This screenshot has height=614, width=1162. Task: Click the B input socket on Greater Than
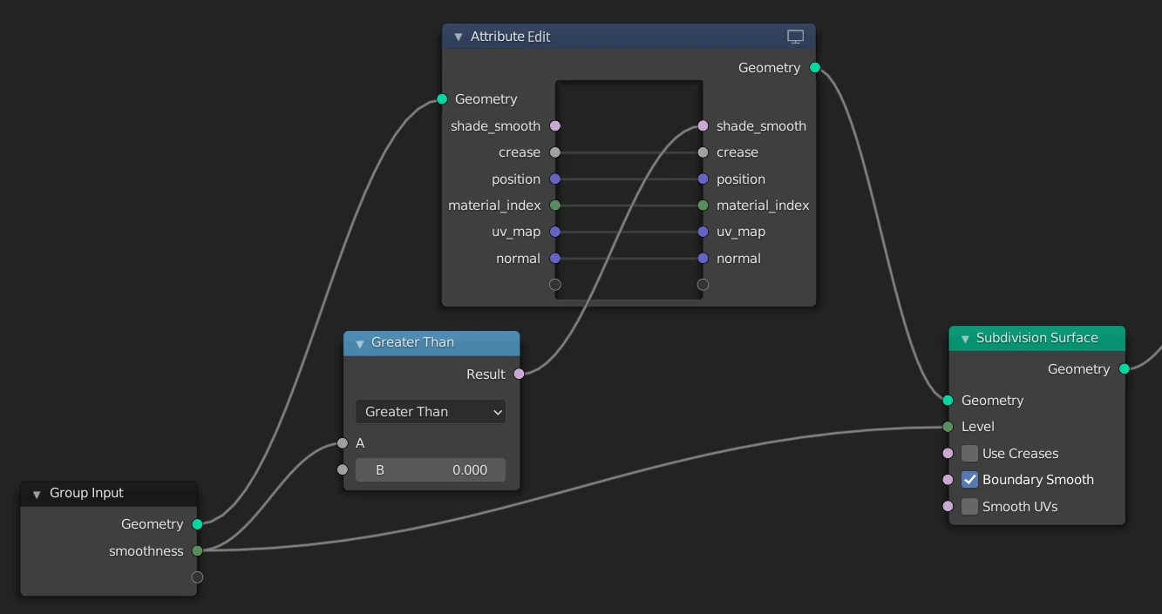(343, 470)
